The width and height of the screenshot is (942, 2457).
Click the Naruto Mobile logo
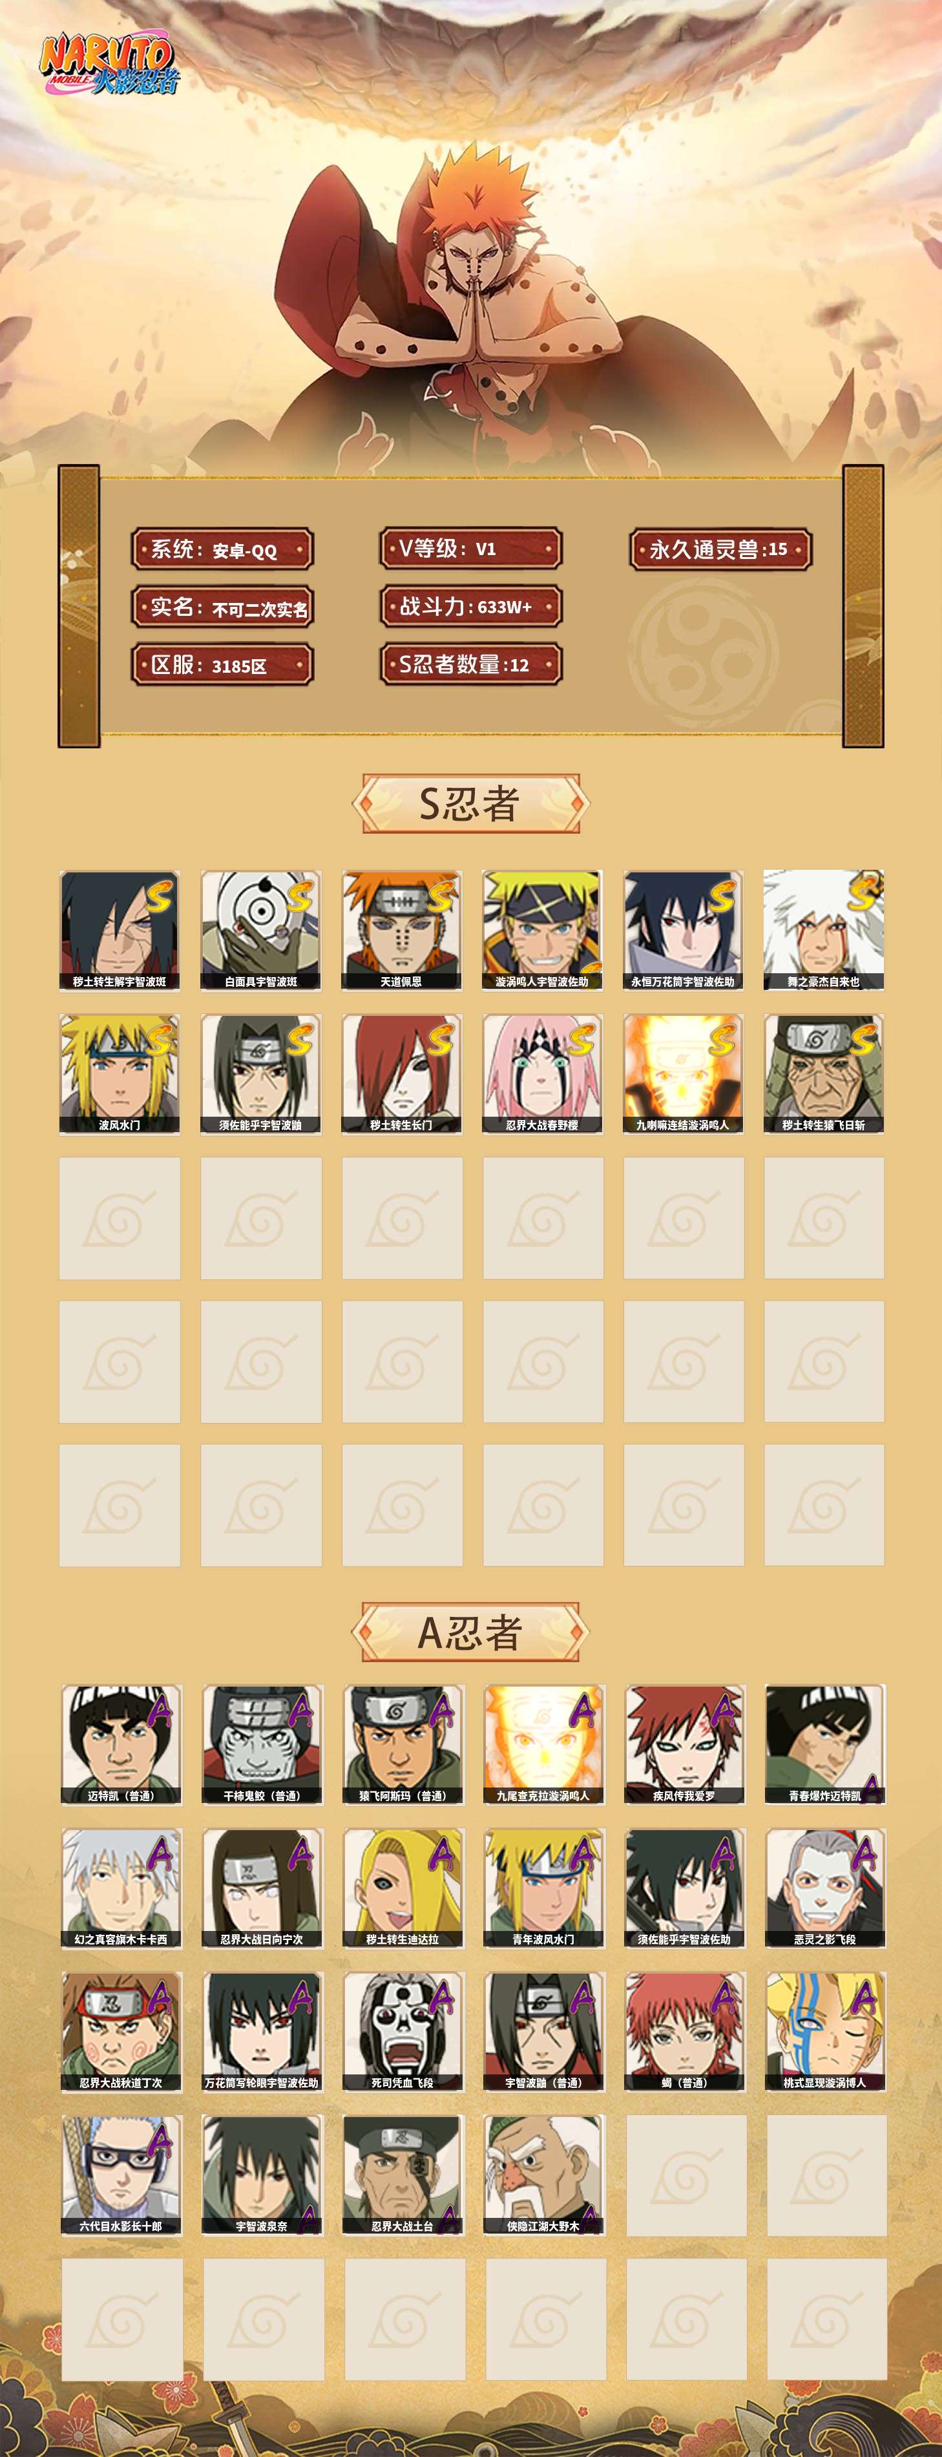109,66
